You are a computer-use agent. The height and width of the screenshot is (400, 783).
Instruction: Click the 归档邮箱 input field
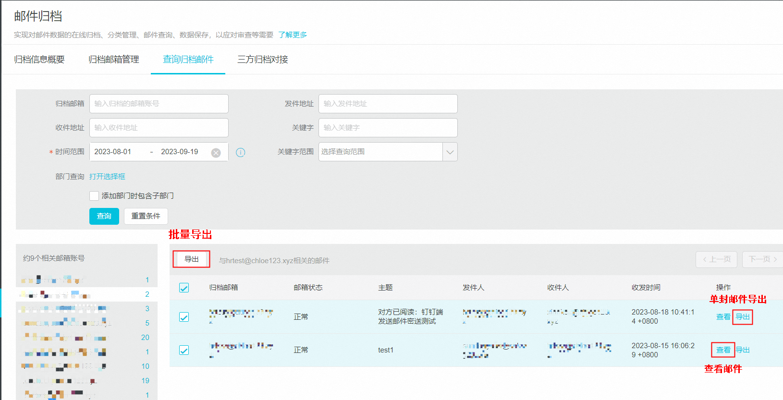point(159,104)
